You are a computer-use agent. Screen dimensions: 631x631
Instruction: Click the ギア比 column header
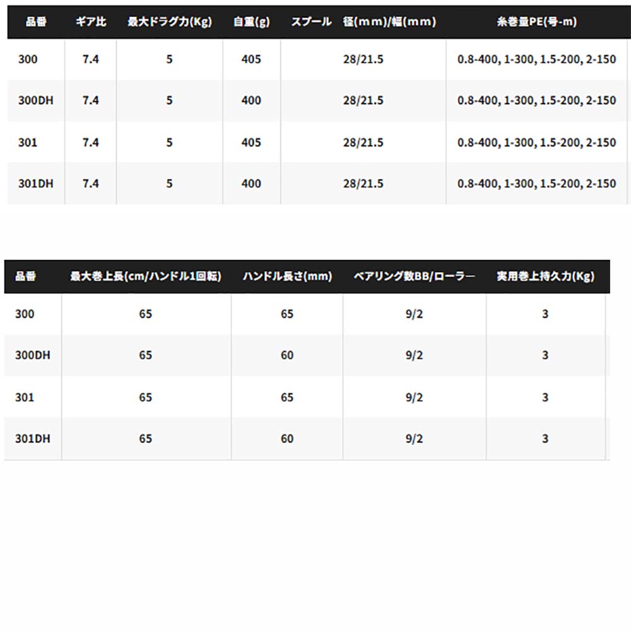click(91, 21)
